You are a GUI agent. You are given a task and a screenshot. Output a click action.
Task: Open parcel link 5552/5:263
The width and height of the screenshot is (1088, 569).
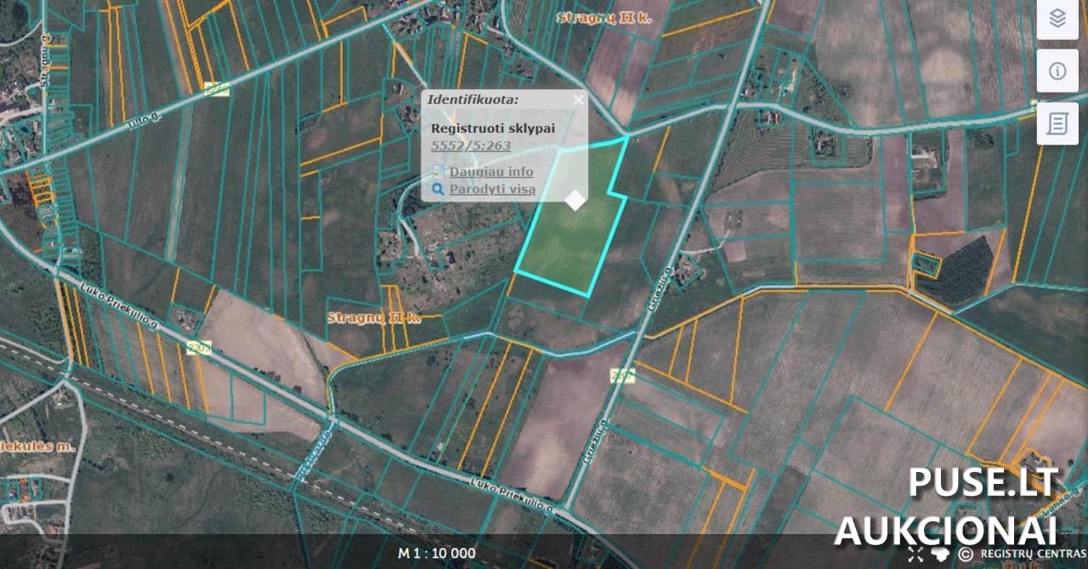pyautogui.click(x=471, y=145)
